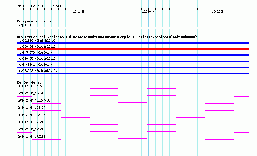Open variant nsv560455 (Cooper2011) label
The height and width of the screenshot is (156, 257).
click(36, 59)
